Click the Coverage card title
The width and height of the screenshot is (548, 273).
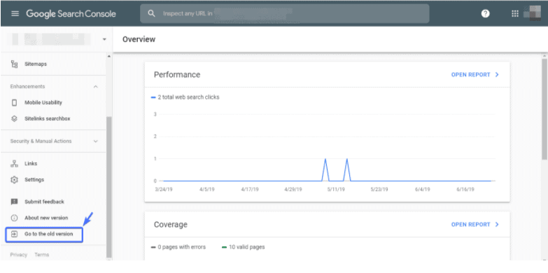(x=171, y=225)
